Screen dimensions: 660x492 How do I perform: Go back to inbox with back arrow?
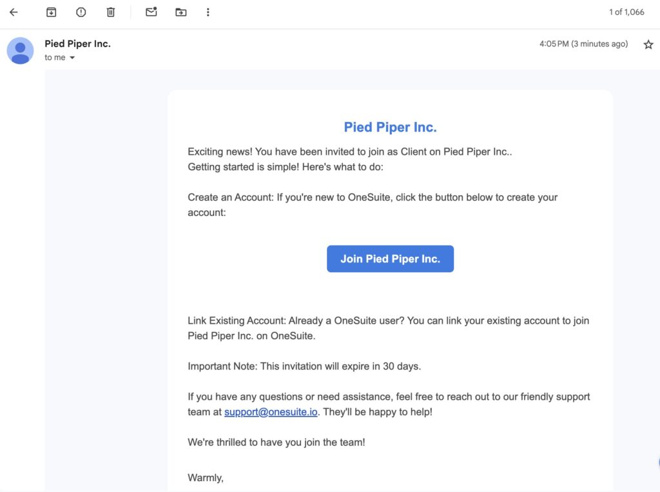tap(14, 12)
